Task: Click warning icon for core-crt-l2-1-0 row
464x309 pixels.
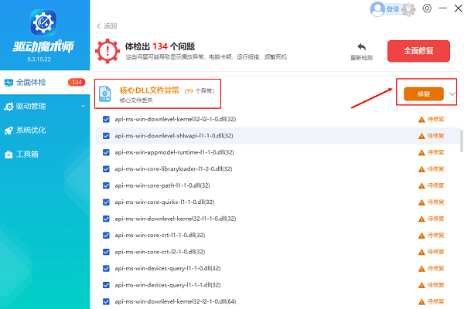Action: pos(421,252)
